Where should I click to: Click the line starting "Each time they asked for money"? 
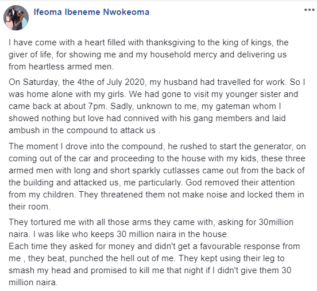[154, 246]
